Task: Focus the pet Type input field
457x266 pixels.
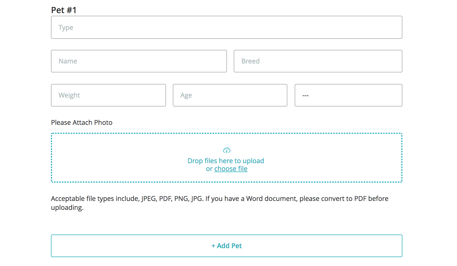Action: [x=226, y=27]
